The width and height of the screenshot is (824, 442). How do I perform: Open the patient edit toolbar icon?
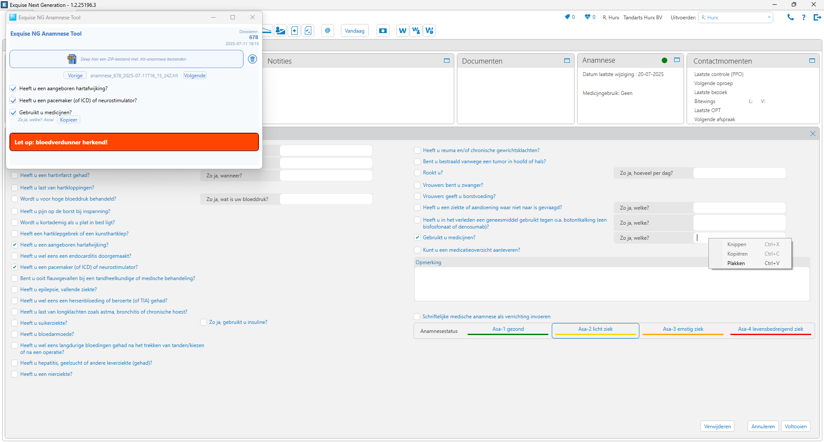click(x=280, y=30)
